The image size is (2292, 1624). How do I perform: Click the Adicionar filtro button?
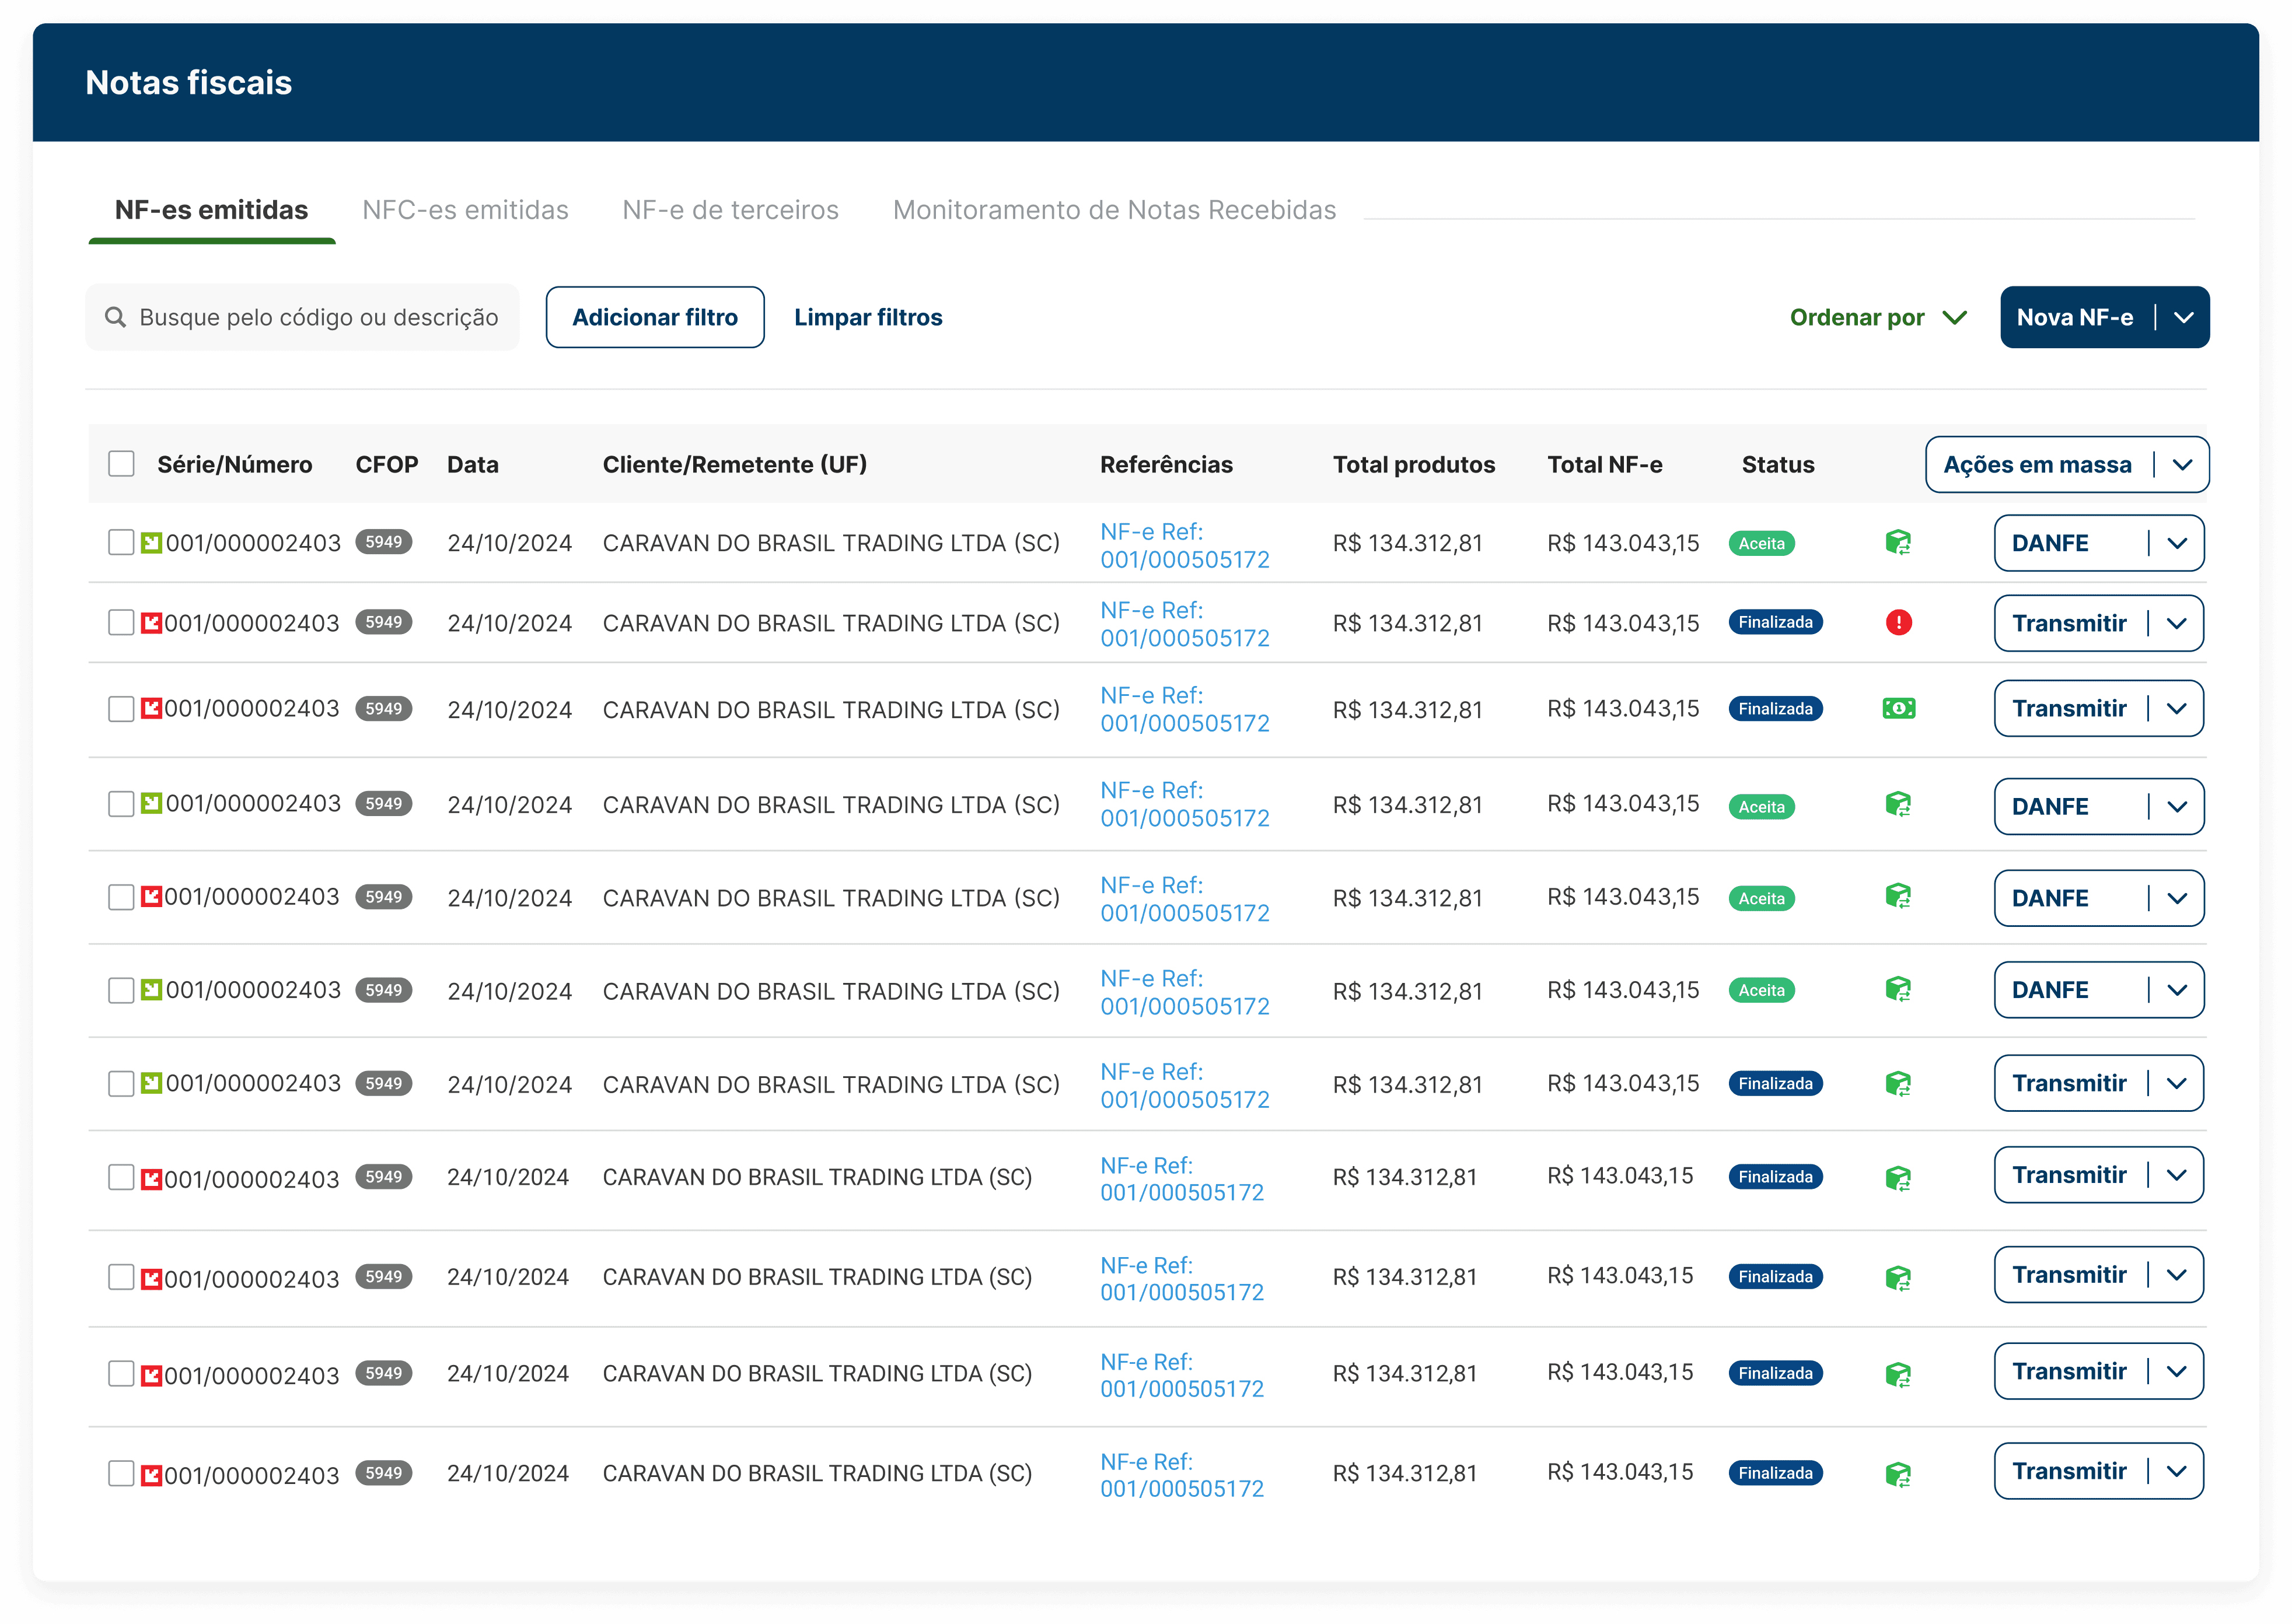pos(654,318)
